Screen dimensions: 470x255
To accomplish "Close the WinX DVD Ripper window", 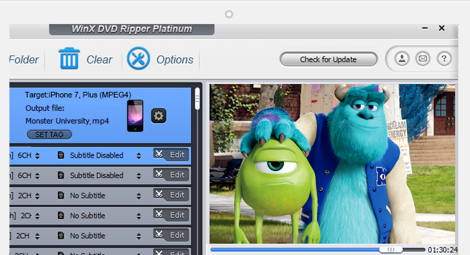I will [442, 28].
